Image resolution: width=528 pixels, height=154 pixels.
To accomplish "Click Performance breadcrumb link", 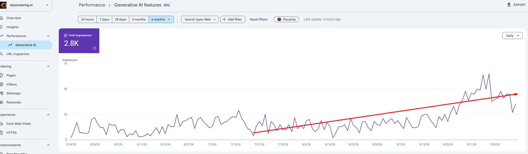I will [92, 5].
